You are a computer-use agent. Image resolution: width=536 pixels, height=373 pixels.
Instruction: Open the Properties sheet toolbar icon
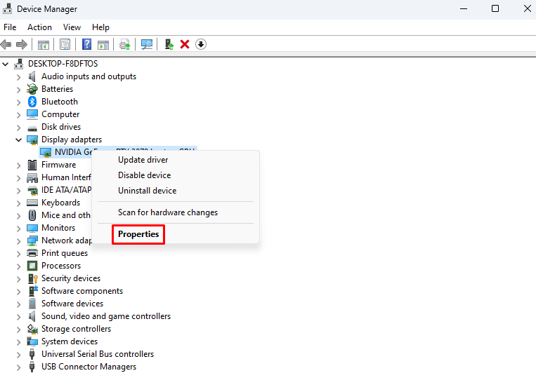65,44
